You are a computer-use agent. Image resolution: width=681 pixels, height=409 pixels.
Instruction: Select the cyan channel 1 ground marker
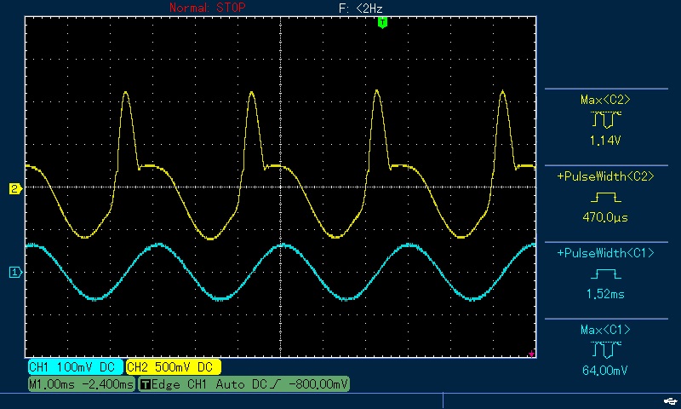point(15,273)
